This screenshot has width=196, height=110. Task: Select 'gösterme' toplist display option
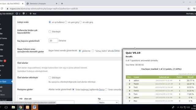click(80, 51)
